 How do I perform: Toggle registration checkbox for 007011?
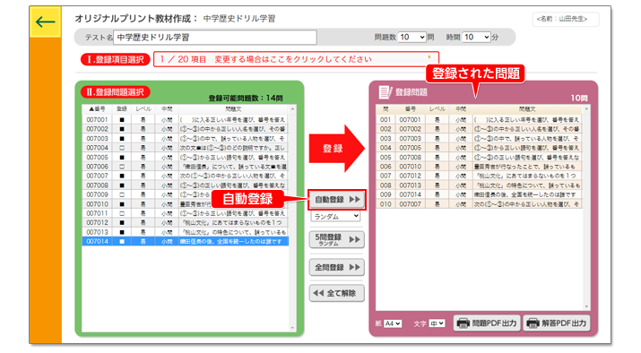[x=122, y=213]
